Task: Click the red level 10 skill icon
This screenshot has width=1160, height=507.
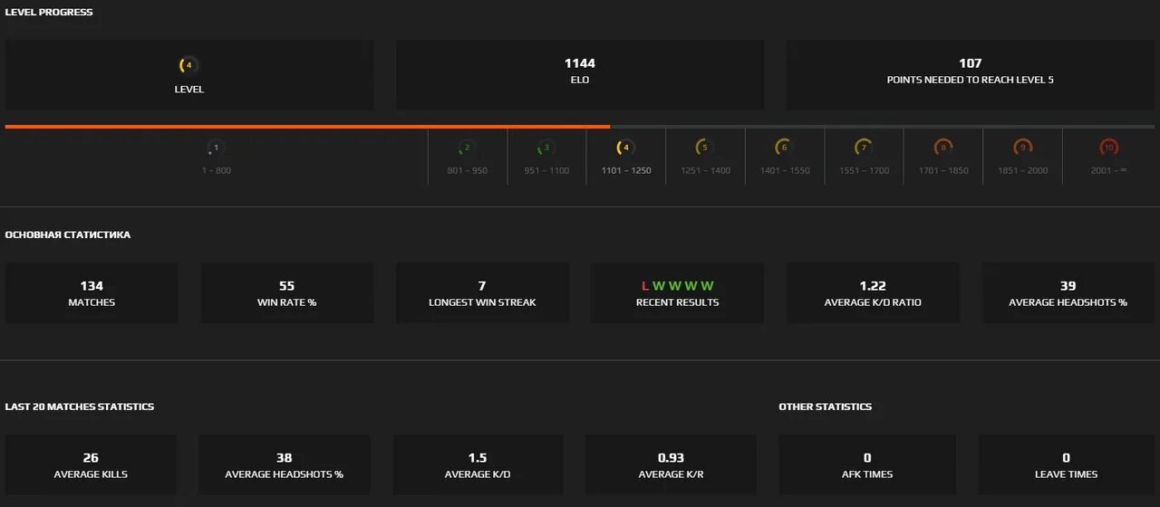Action: (1108, 148)
